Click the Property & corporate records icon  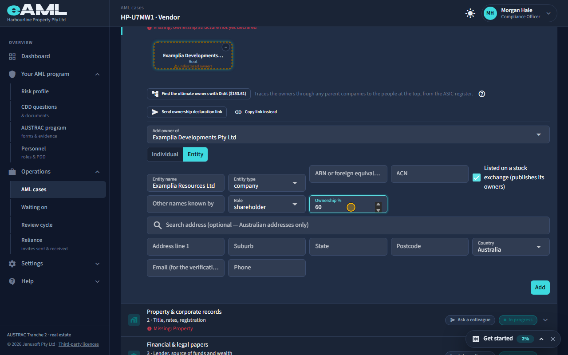pos(134,319)
